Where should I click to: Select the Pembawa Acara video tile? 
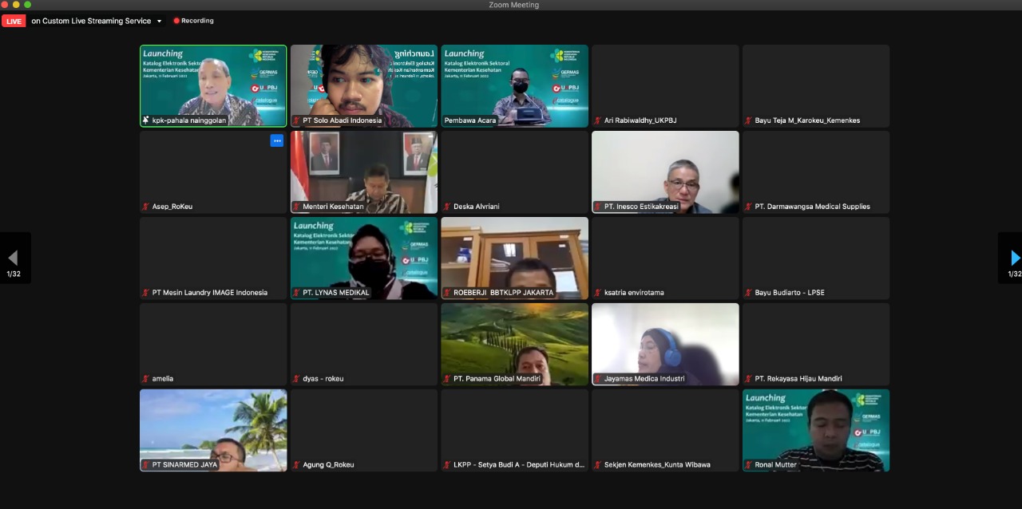click(x=515, y=86)
